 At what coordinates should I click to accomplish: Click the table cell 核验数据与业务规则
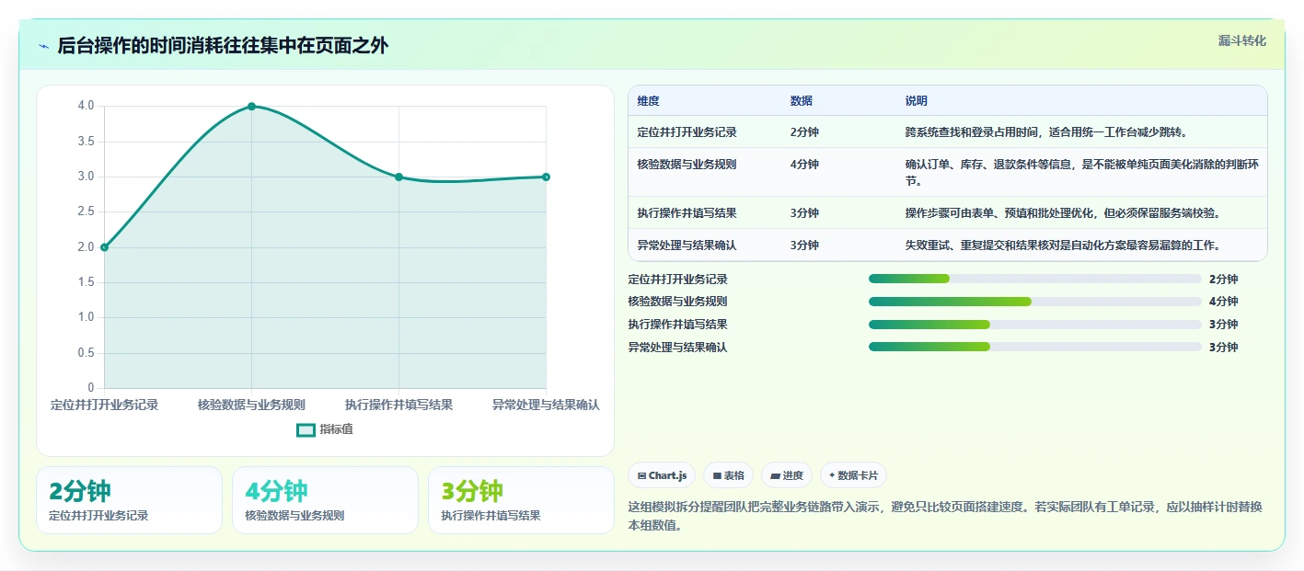687,165
